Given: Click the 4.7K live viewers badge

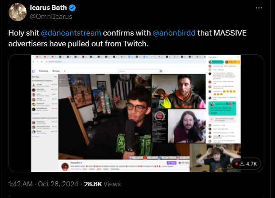Looking at the screenshot, I should coord(246,164).
